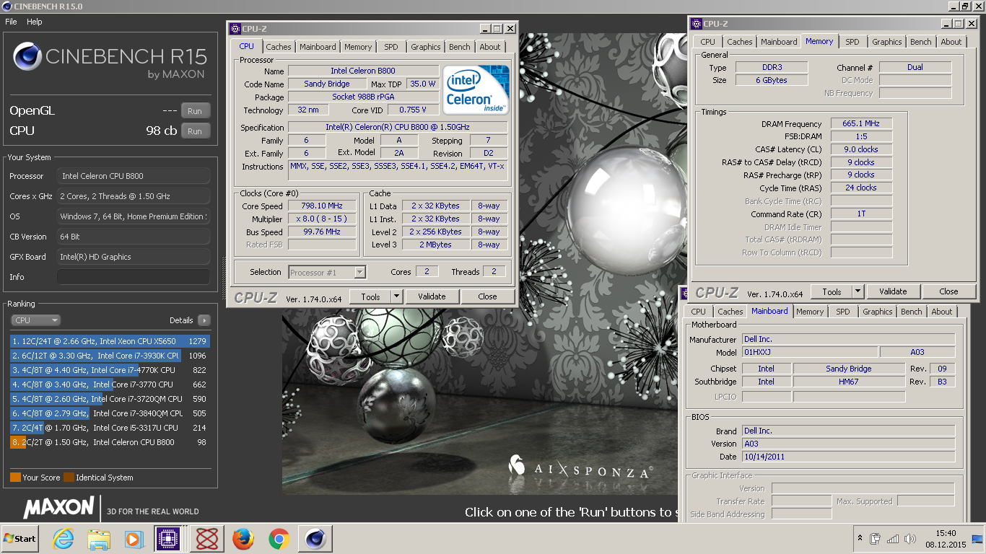The image size is (986, 554).
Task: Click the Details arrow button in Ranking
Action: point(204,320)
